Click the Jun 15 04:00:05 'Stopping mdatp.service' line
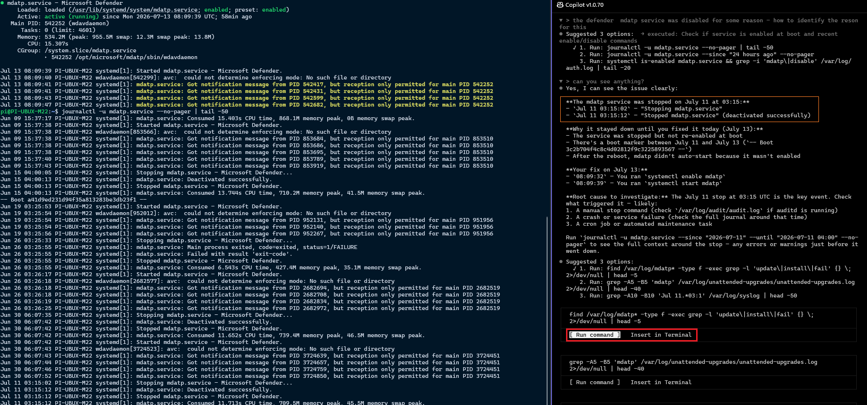Viewport: 867px width, 405px height. (146, 172)
